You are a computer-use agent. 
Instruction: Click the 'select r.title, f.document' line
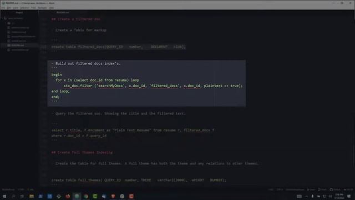click(133, 130)
